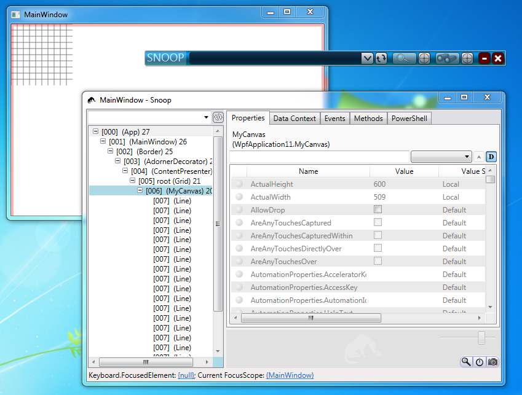Click the AutomationProperties.AccessKey property name
This screenshot has height=395, width=522.
[304, 287]
